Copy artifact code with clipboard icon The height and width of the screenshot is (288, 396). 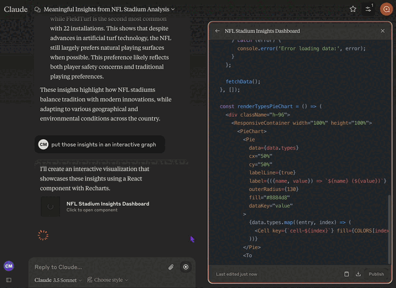coord(346,274)
